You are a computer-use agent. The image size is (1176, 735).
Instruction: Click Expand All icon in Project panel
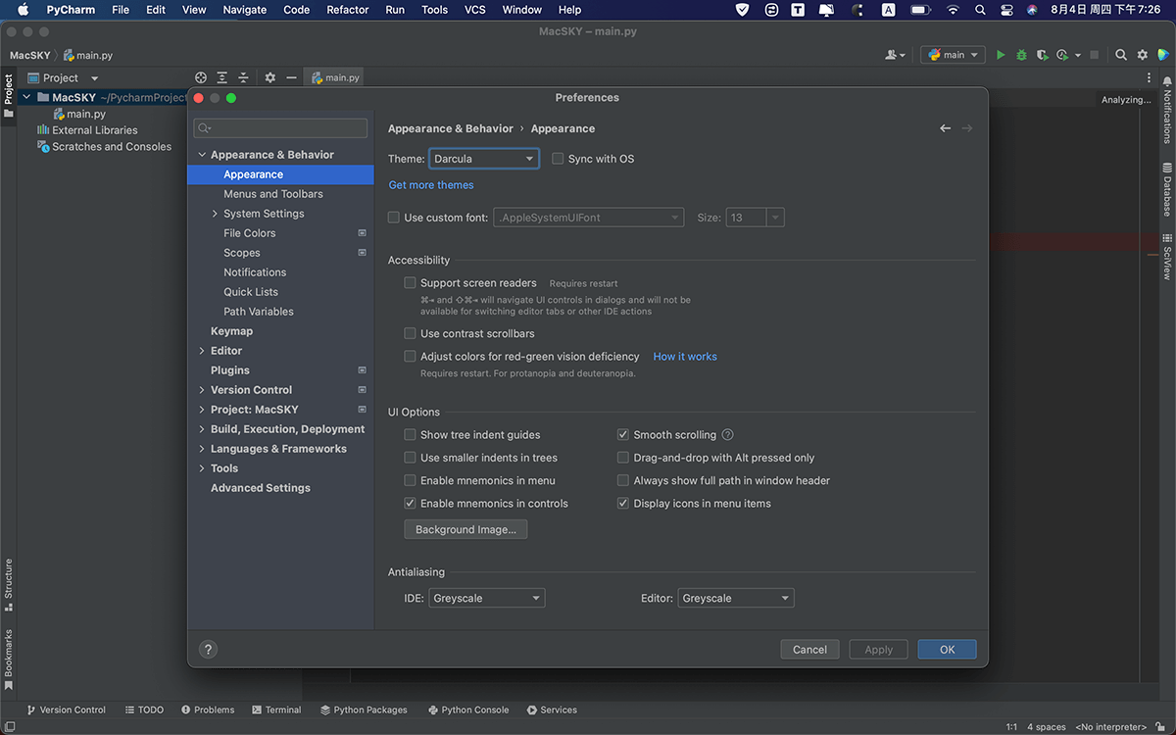(x=222, y=77)
